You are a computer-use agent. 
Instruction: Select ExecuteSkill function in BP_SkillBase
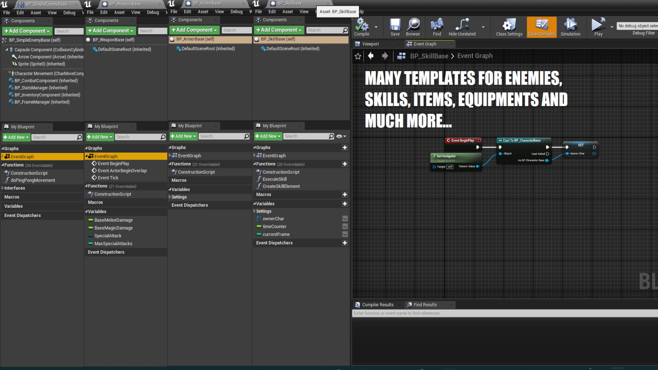(x=275, y=179)
